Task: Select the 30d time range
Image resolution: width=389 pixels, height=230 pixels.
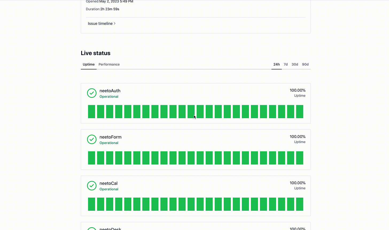Action: (295, 64)
